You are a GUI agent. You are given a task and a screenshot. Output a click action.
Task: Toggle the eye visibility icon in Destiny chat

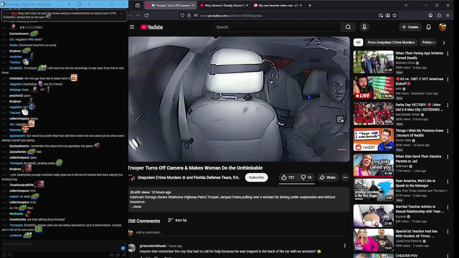tap(112, 255)
